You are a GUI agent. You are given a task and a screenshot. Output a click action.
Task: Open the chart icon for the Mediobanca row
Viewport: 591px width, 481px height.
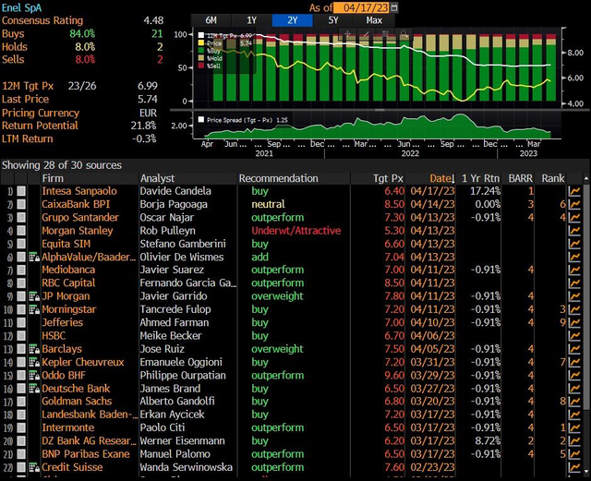coord(574,270)
